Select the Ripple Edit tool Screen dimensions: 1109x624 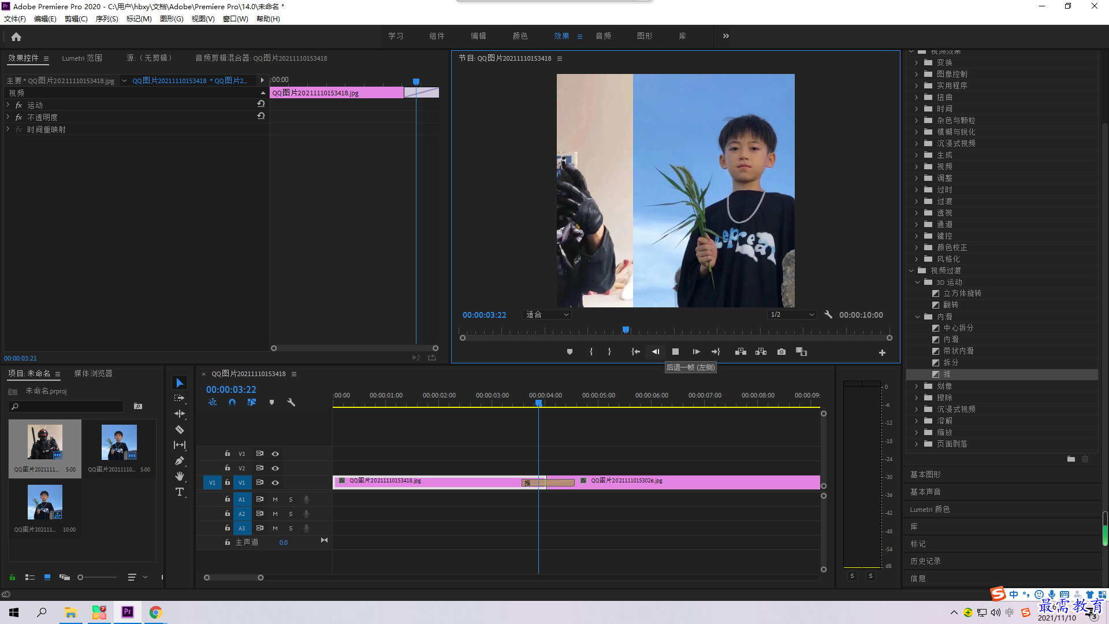pyautogui.click(x=180, y=414)
